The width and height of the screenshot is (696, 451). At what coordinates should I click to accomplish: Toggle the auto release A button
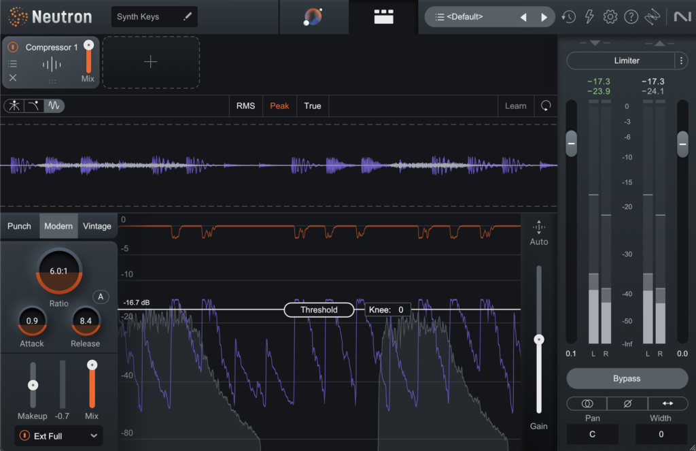point(101,297)
